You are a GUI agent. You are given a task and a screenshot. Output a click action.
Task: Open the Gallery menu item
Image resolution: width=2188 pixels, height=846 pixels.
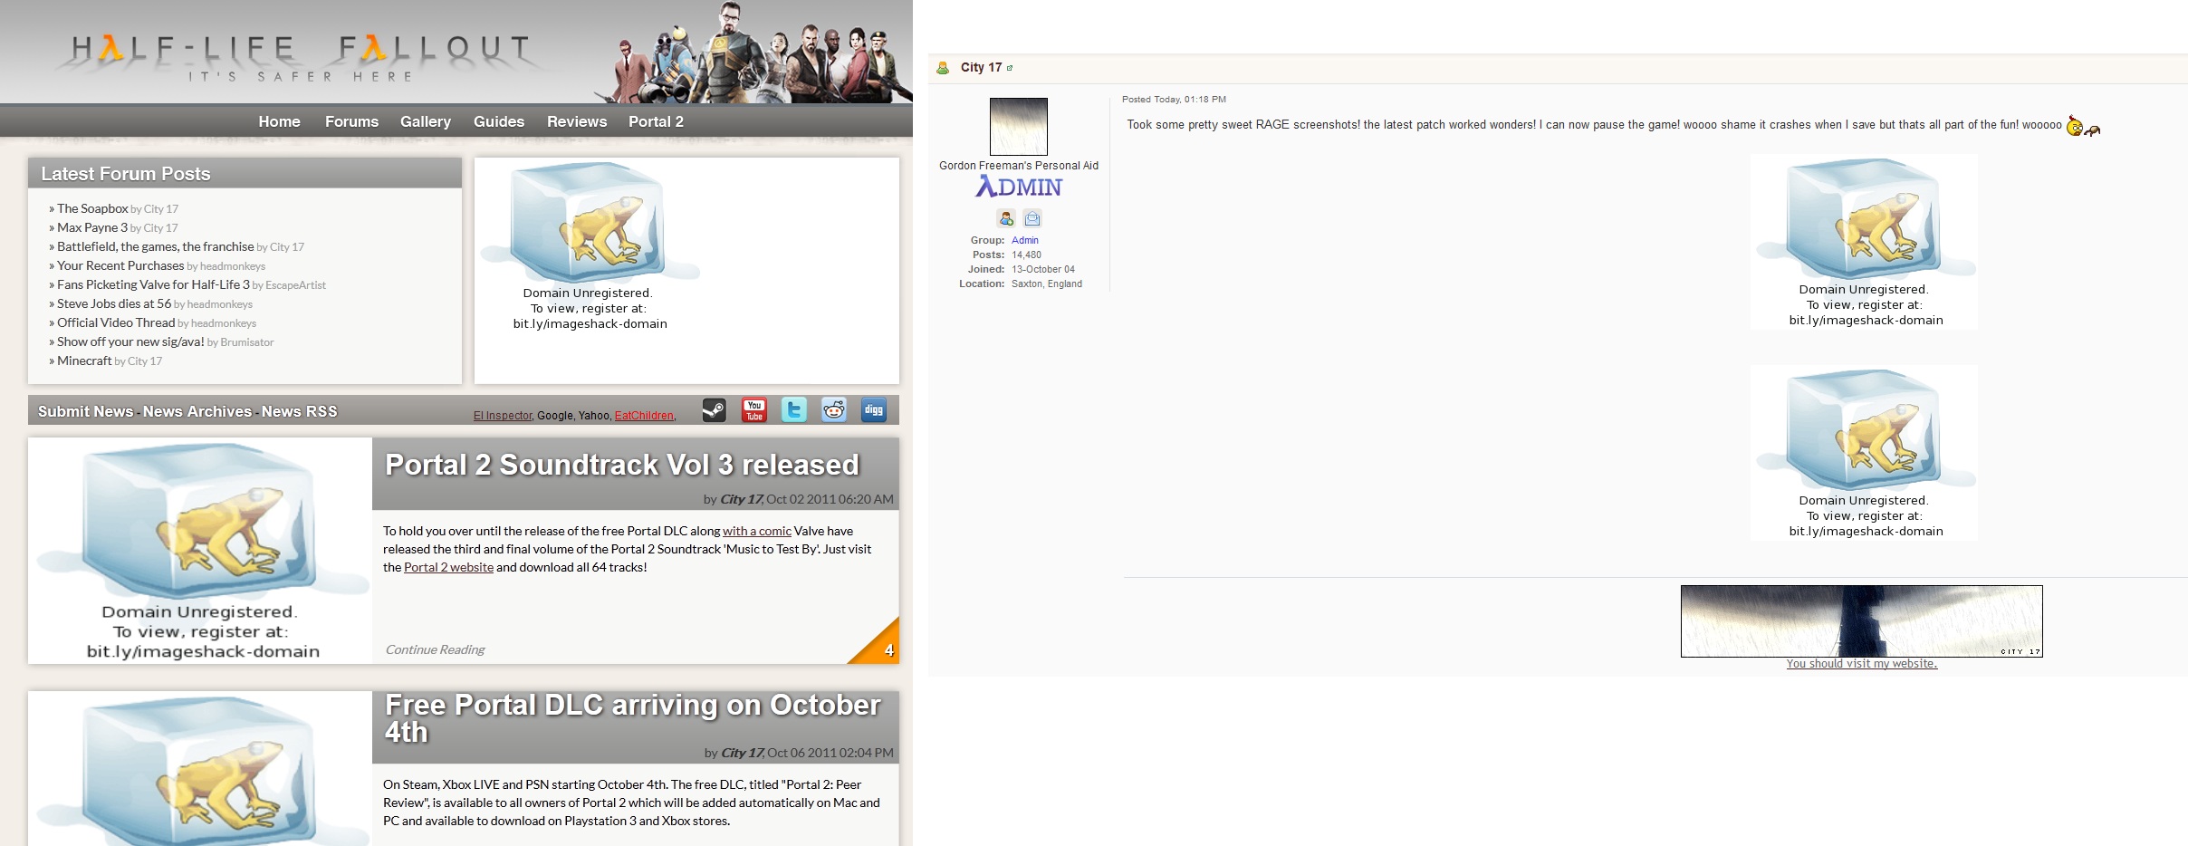coord(426,121)
